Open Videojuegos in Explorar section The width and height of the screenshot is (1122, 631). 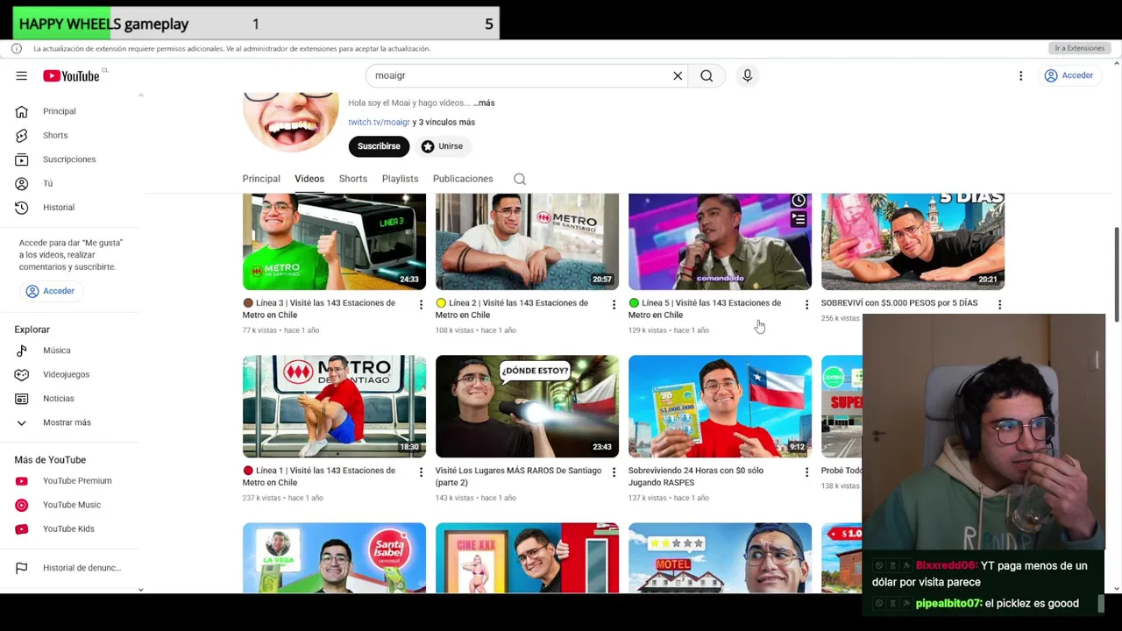click(66, 374)
